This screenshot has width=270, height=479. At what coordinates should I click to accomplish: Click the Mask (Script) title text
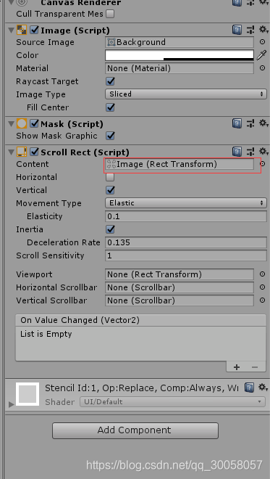point(72,124)
